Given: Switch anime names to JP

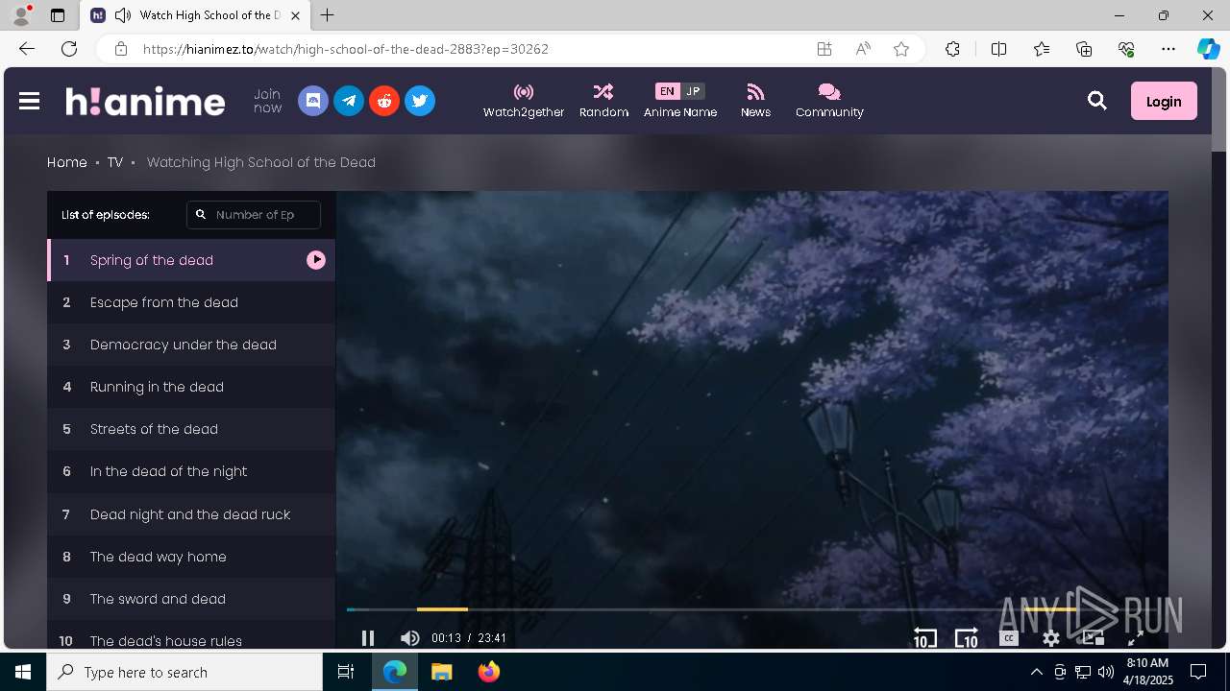Looking at the screenshot, I should [x=693, y=91].
